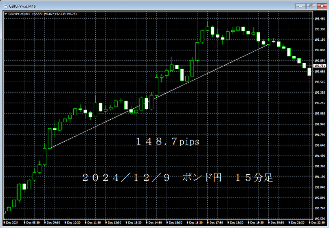
Task: Click the 9 Dec 16:30 time label
Action: coord(195,223)
